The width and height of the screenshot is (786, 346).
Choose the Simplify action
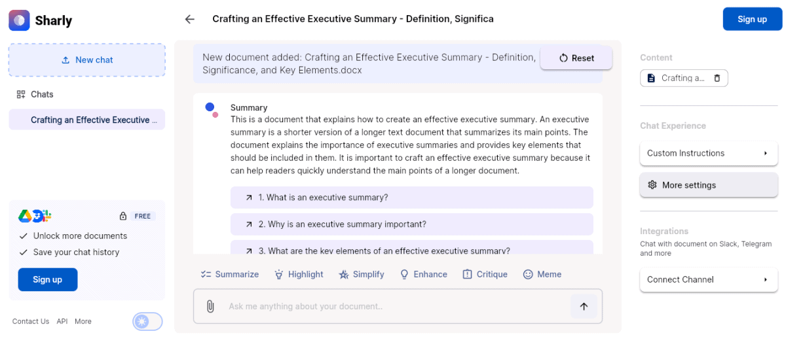pyautogui.click(x=362, y=274)
